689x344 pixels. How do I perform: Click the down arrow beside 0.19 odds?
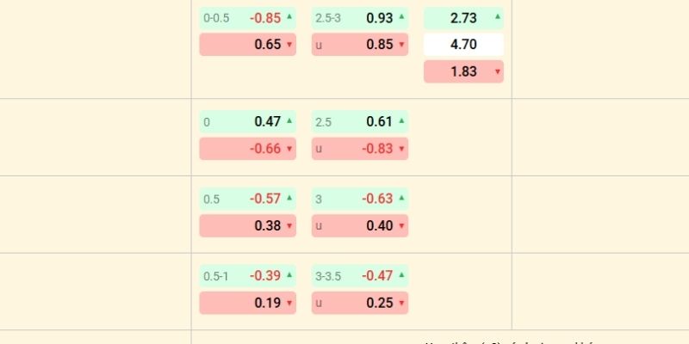click(x=289, y=304)
